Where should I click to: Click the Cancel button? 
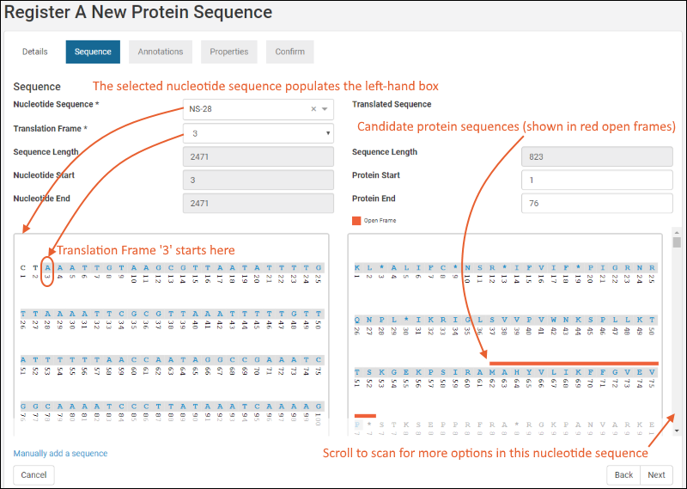click(33, 474)
